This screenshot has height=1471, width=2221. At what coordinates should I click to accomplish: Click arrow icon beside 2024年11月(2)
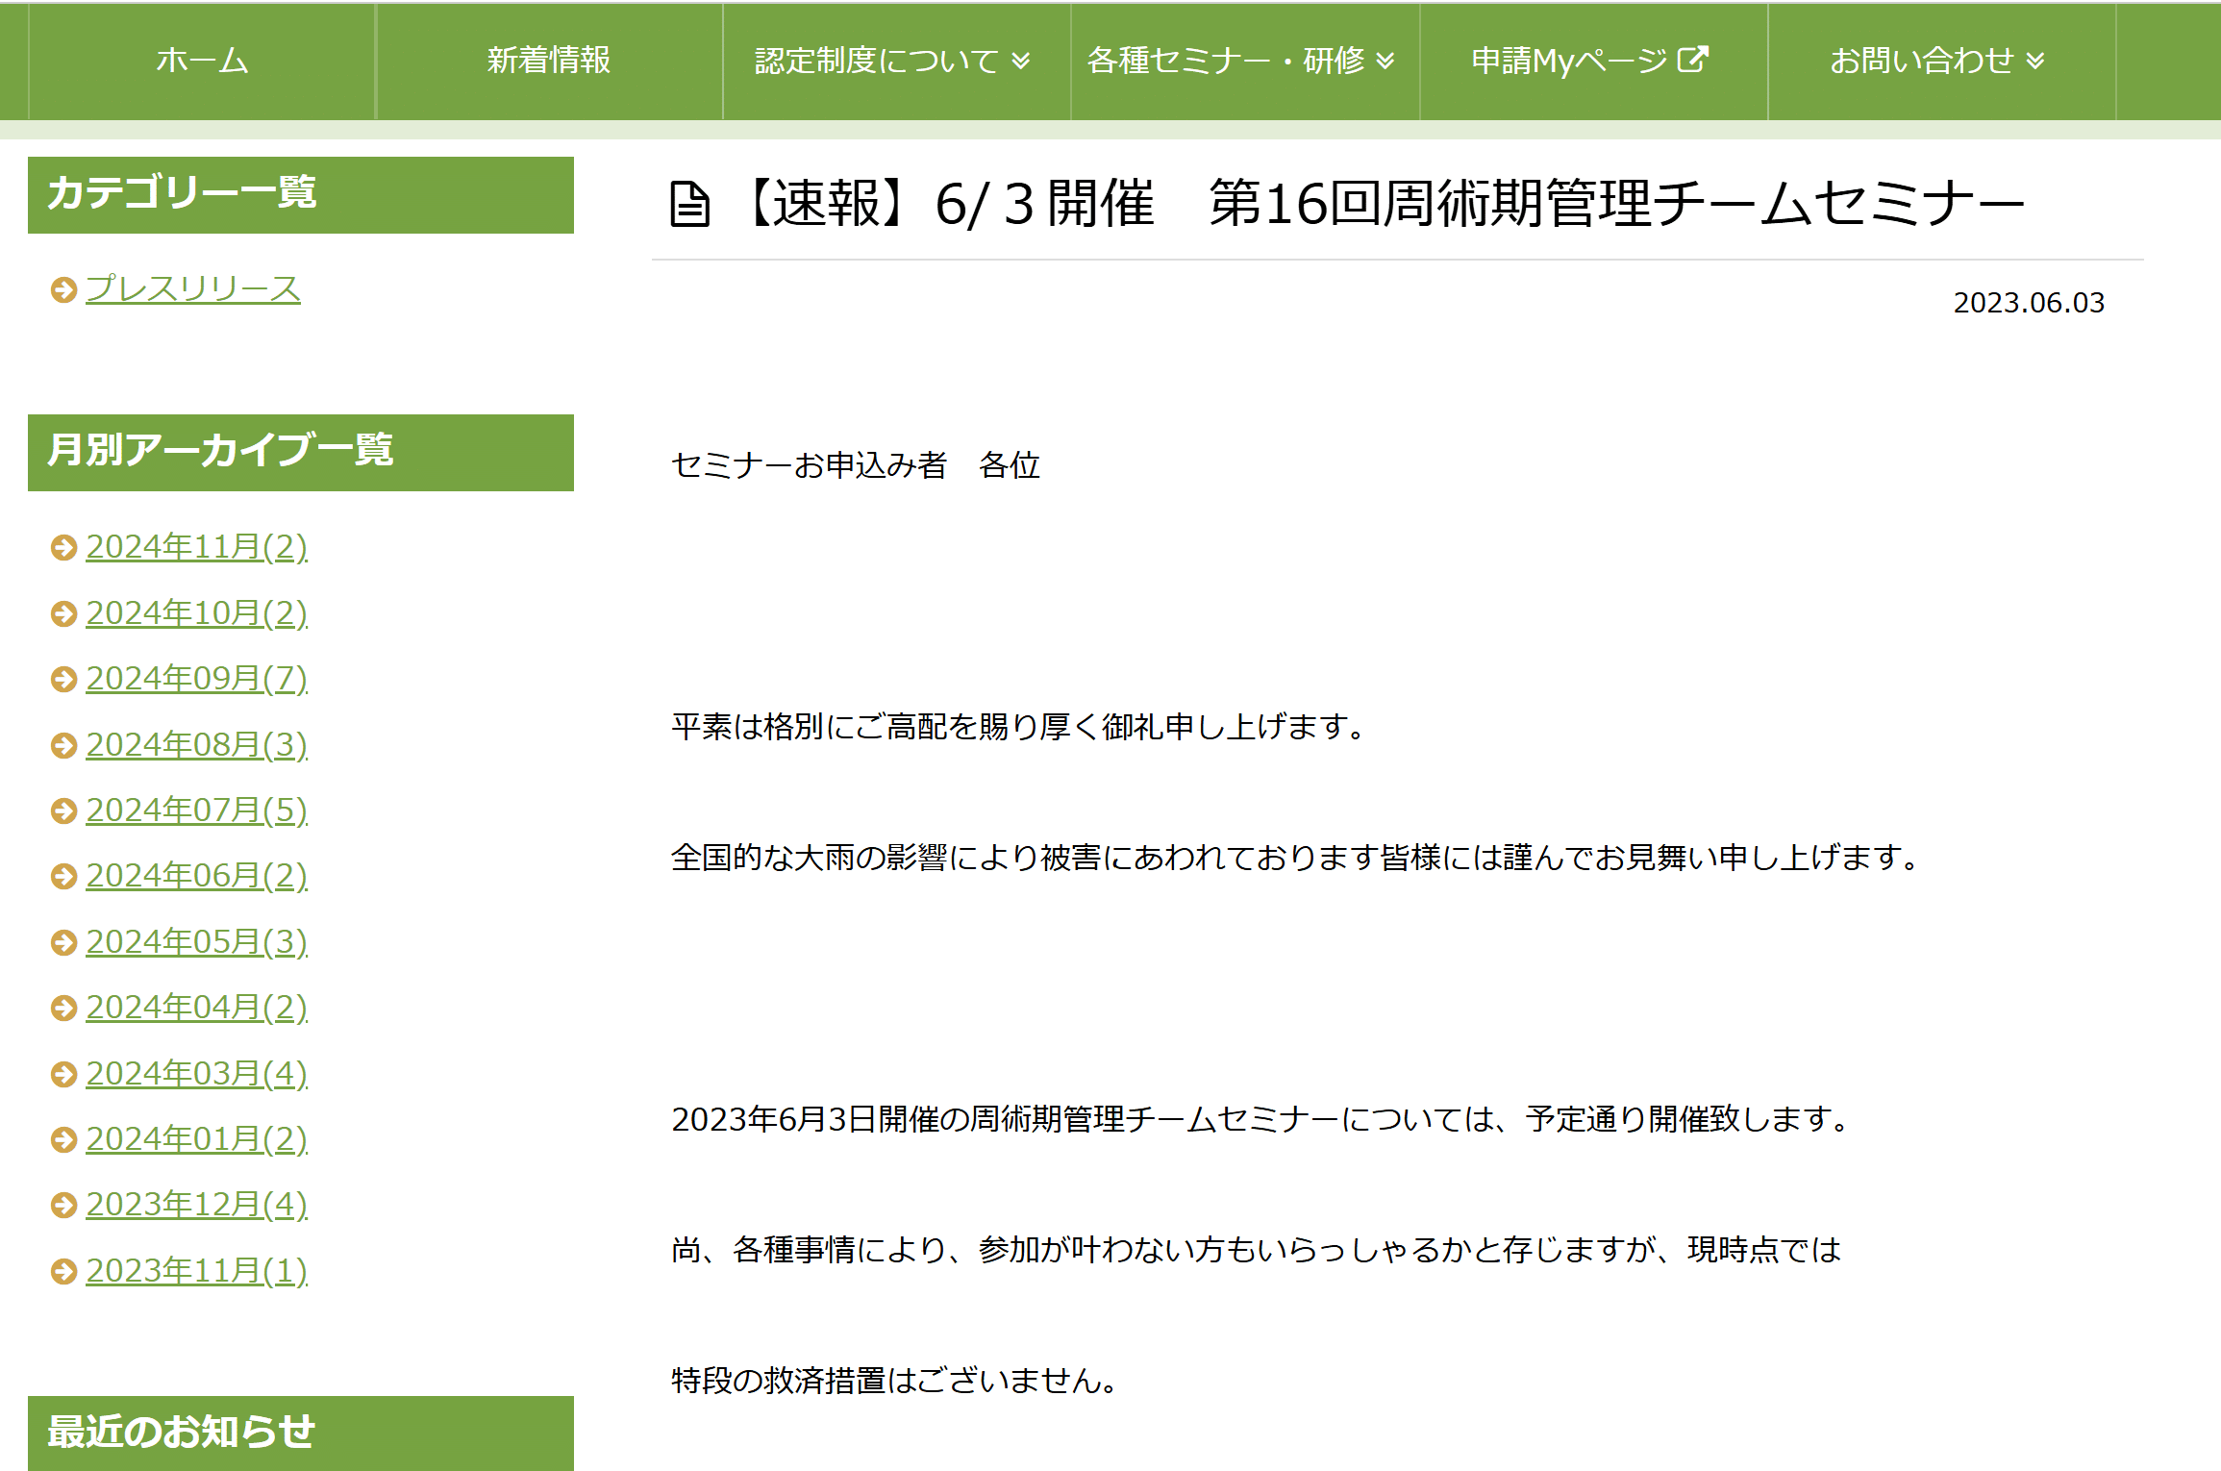click(63, 547)
